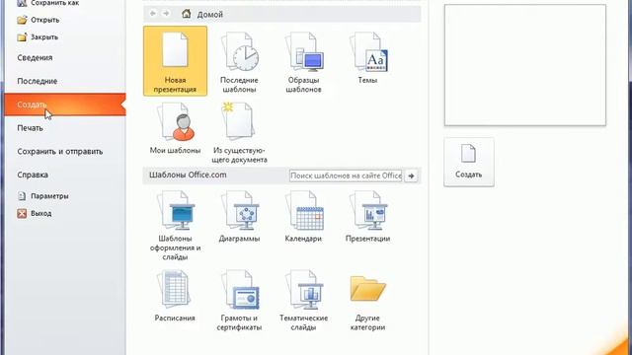Open Шаблоны оформления и слайды category
This screenshot has height=355, width=632.
[x=175, y=226]
